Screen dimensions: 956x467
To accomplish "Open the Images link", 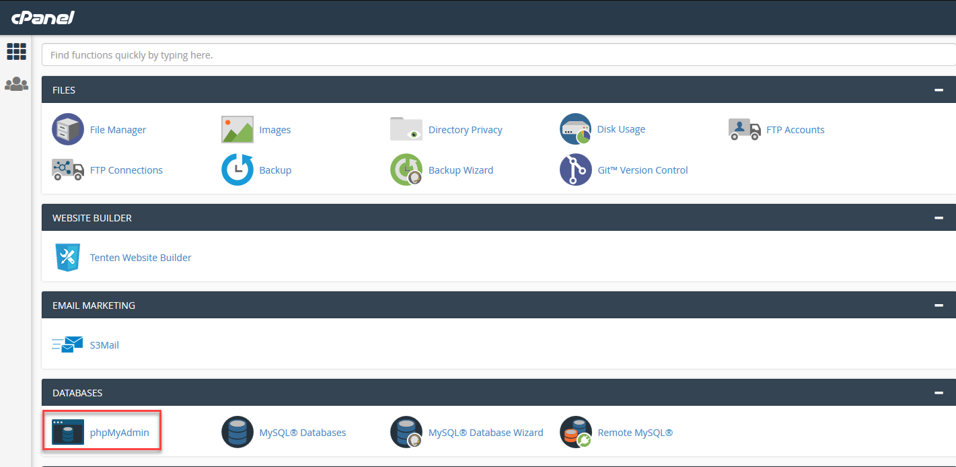I will click(275, 130).
